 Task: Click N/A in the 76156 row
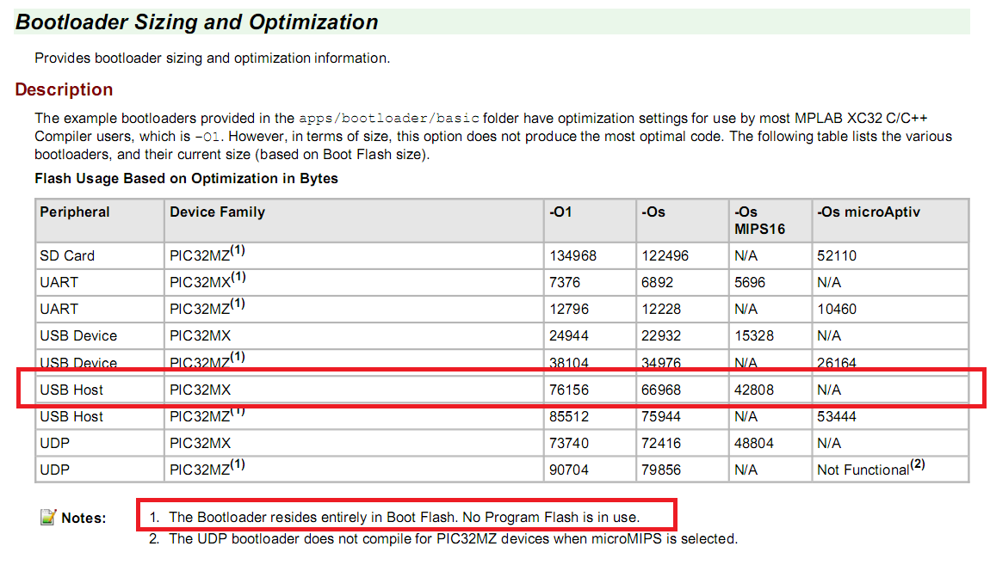pyautogui.click(x=829, y=390)
